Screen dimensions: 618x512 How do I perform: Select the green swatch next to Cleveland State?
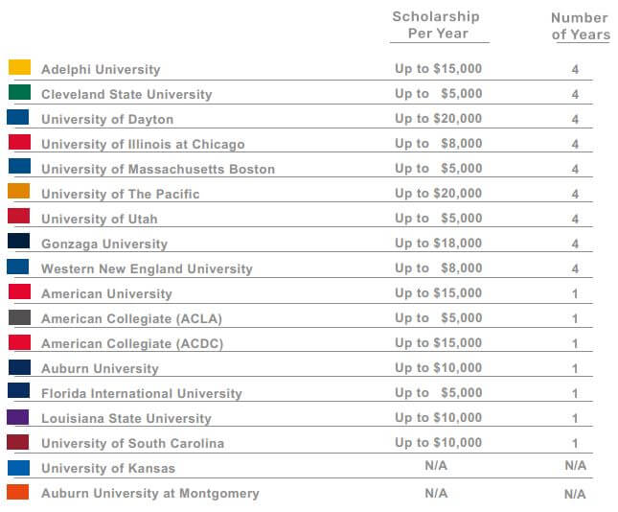19,93
